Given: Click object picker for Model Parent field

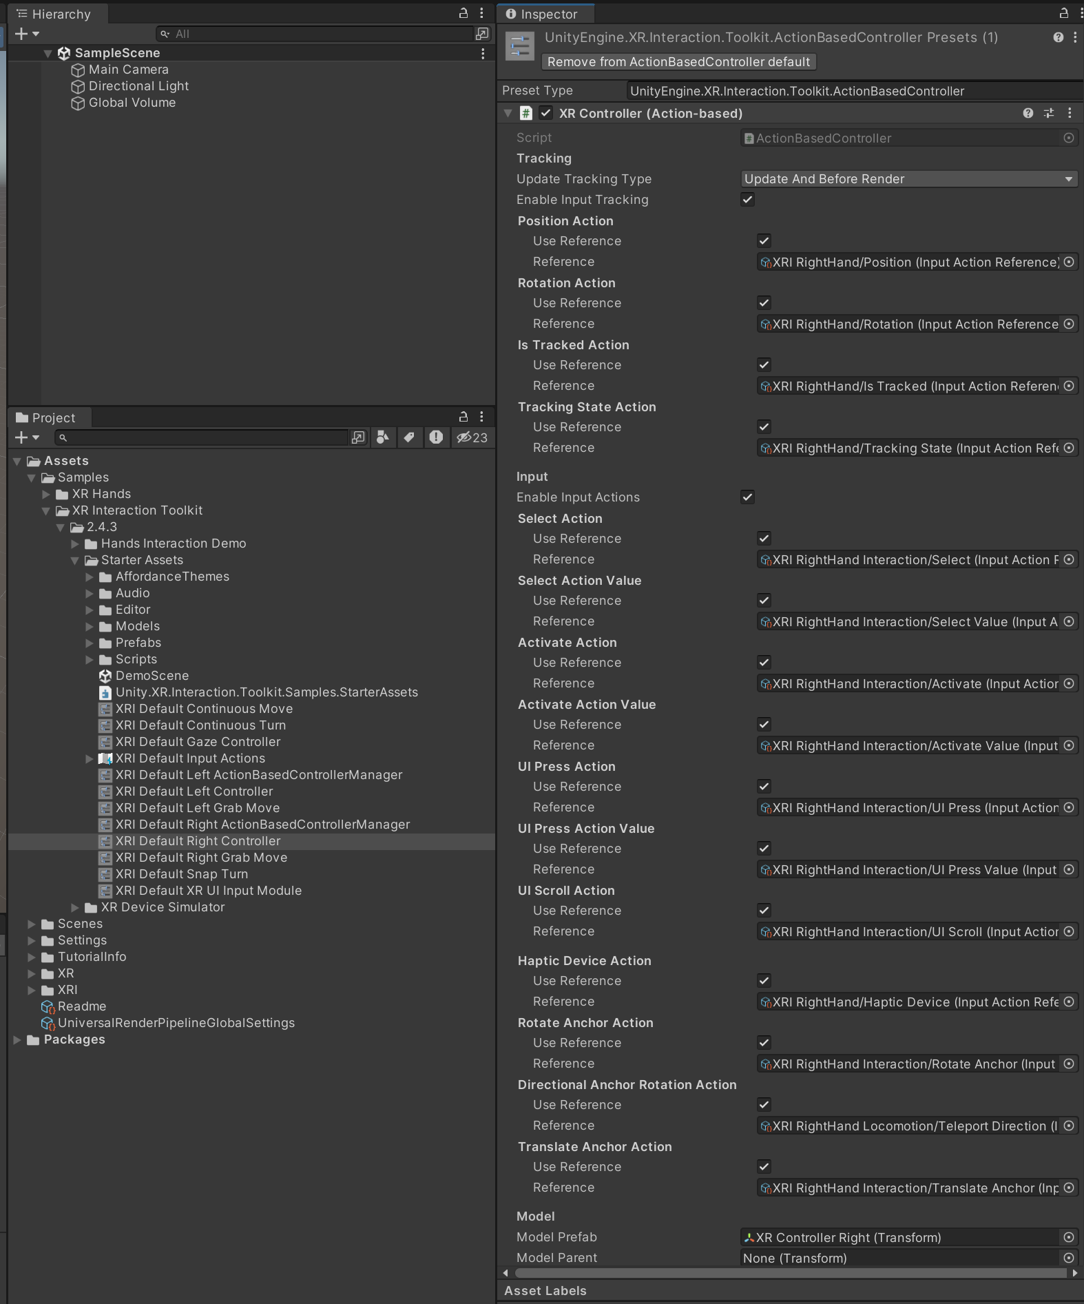Looking at the screenshot, I should pos(1069,1258).
